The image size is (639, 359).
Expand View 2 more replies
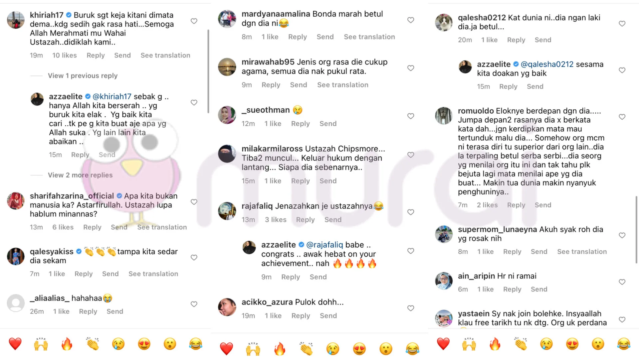pyautogui.click(x=80, y=175)
